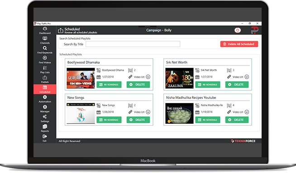
Task: Open Reports from the sidebar
Action: click(45, 128)
